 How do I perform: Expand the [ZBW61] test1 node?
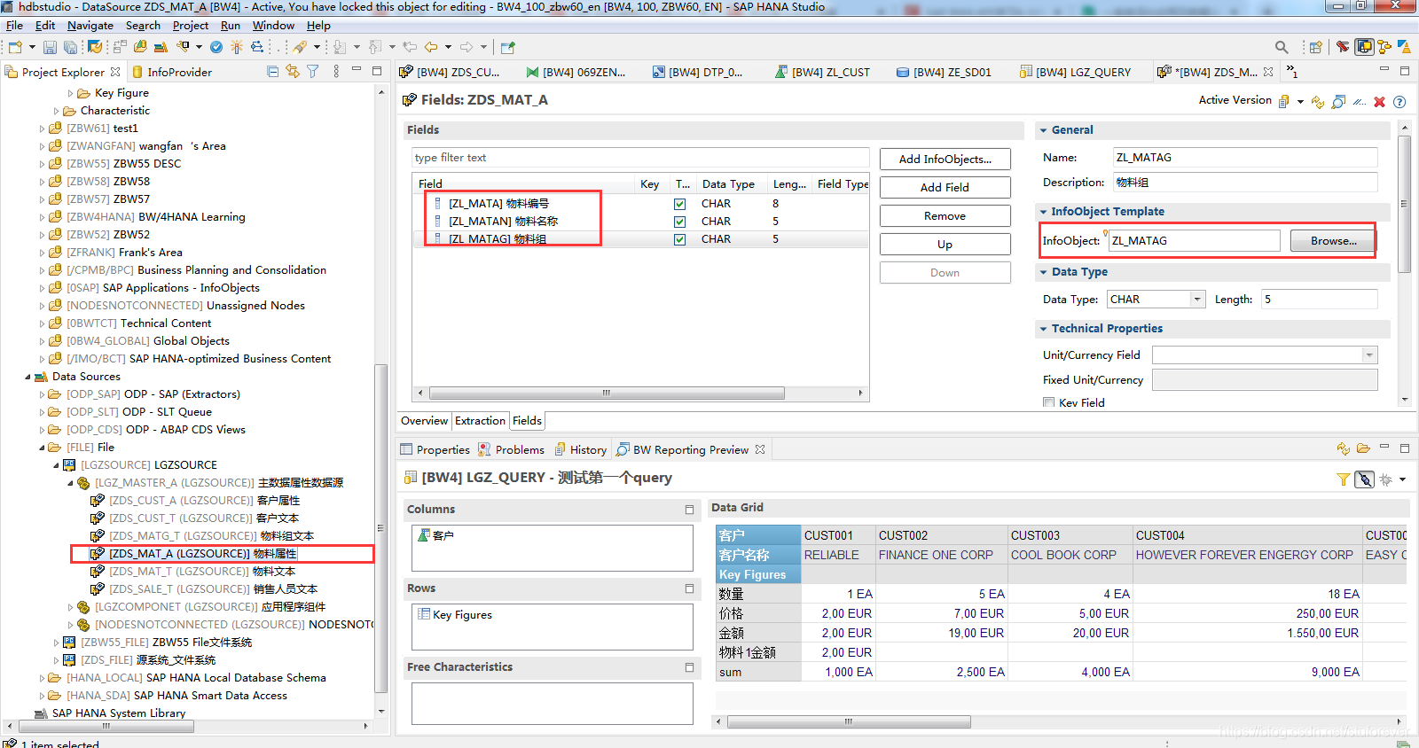tap(42, 129)
